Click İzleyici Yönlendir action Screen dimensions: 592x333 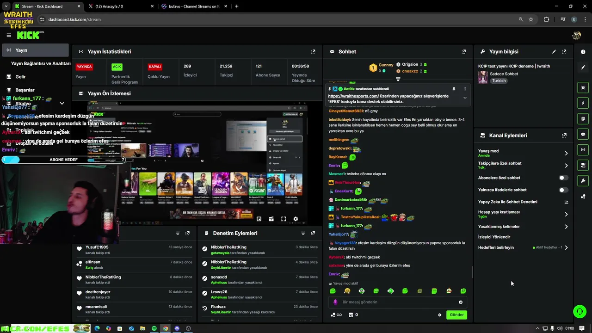(494, 237)
